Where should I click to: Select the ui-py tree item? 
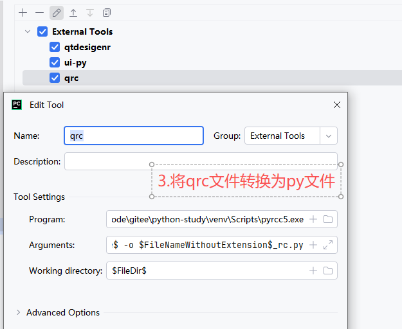click(75, 63)
